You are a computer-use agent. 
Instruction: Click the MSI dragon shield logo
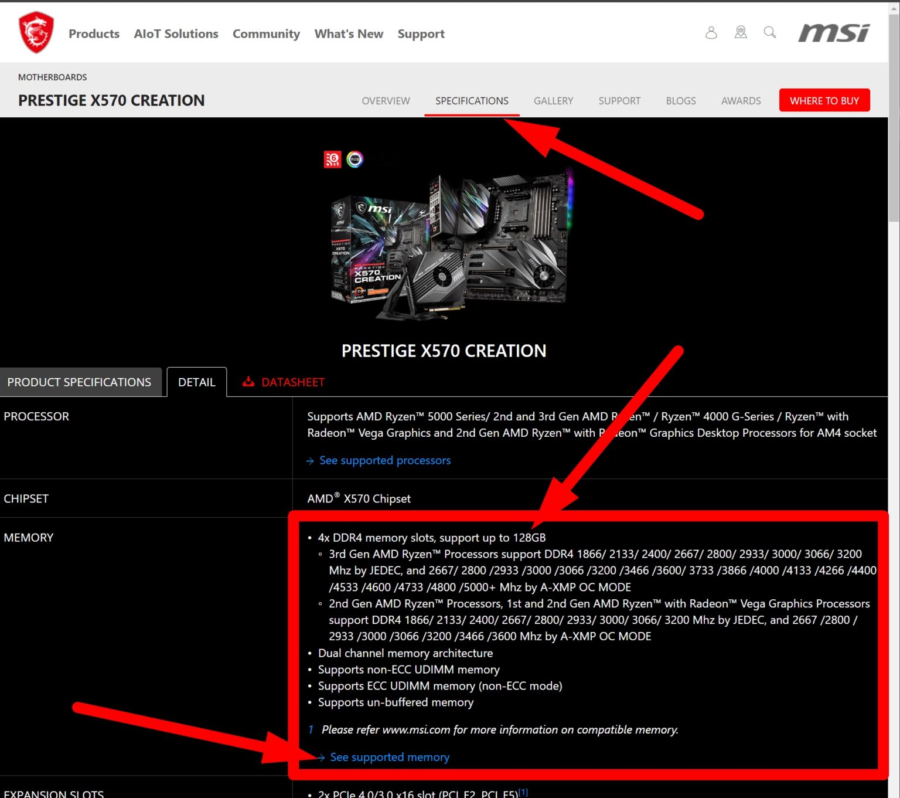tap(36, 33)
